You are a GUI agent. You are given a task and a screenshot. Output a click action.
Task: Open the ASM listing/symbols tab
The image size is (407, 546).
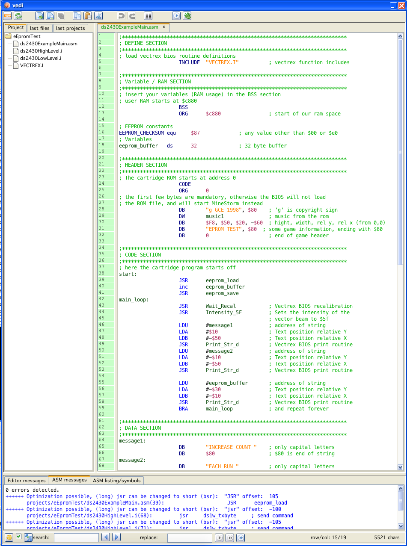click(x=116, y=480)
